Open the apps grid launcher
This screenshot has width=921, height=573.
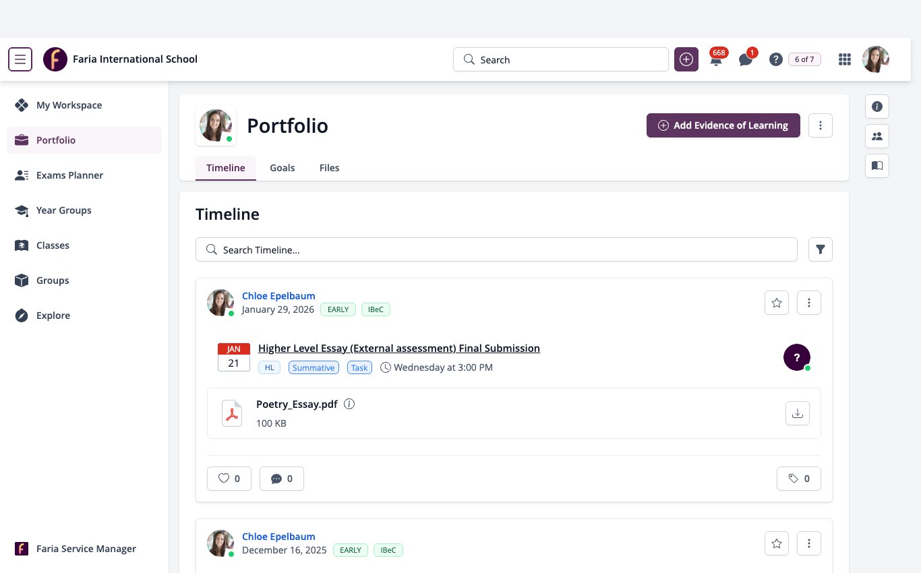pyautogui.click(x=845, y=59)
